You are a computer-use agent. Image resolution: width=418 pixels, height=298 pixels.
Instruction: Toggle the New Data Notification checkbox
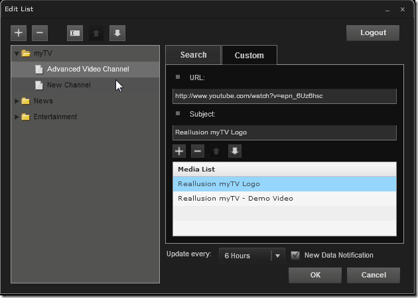click(x=295, y=255)
